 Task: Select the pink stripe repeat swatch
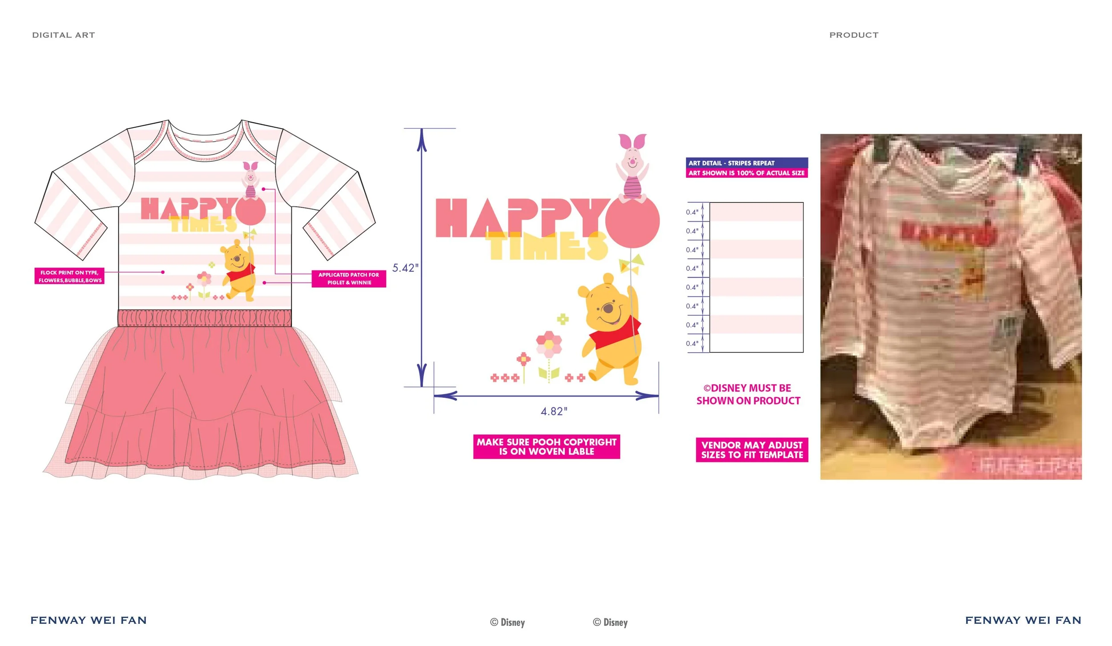pyautogui.click(x=756, y=277)
